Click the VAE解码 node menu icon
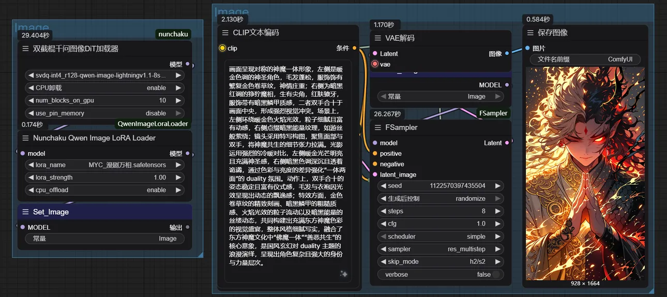The width and height of the screenshot is (667, 297). point(377,38)
